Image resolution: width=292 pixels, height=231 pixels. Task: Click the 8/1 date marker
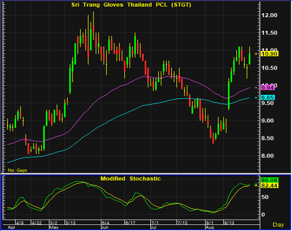(209, 223)
